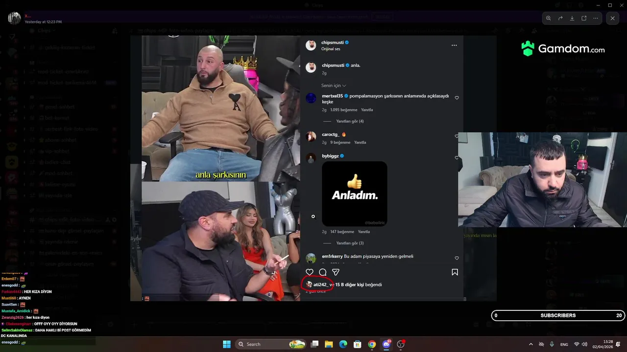Show hidden system tray icons
This screenshot has width=627, height=352.
531,344
